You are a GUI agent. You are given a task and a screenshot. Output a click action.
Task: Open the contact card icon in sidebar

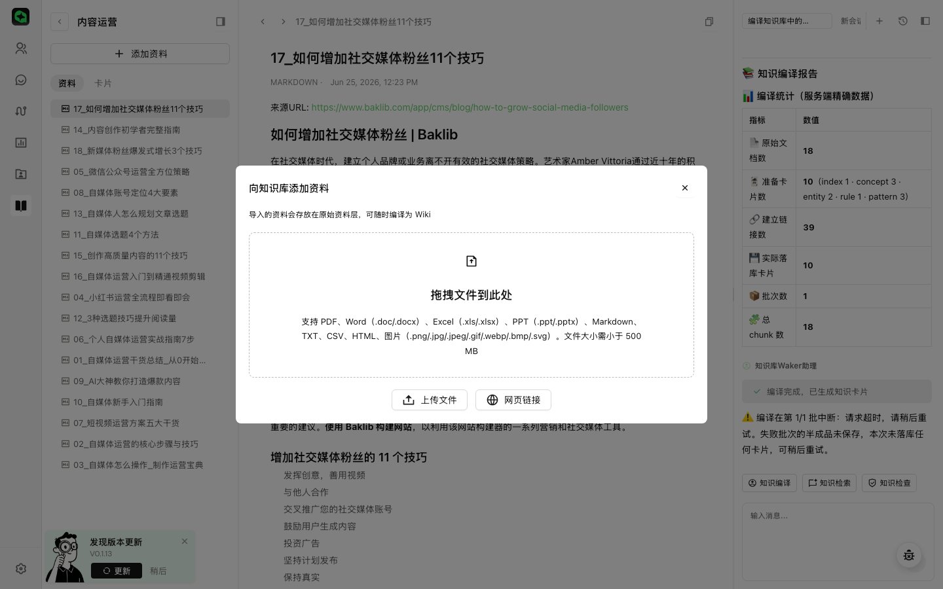point(21,174)
